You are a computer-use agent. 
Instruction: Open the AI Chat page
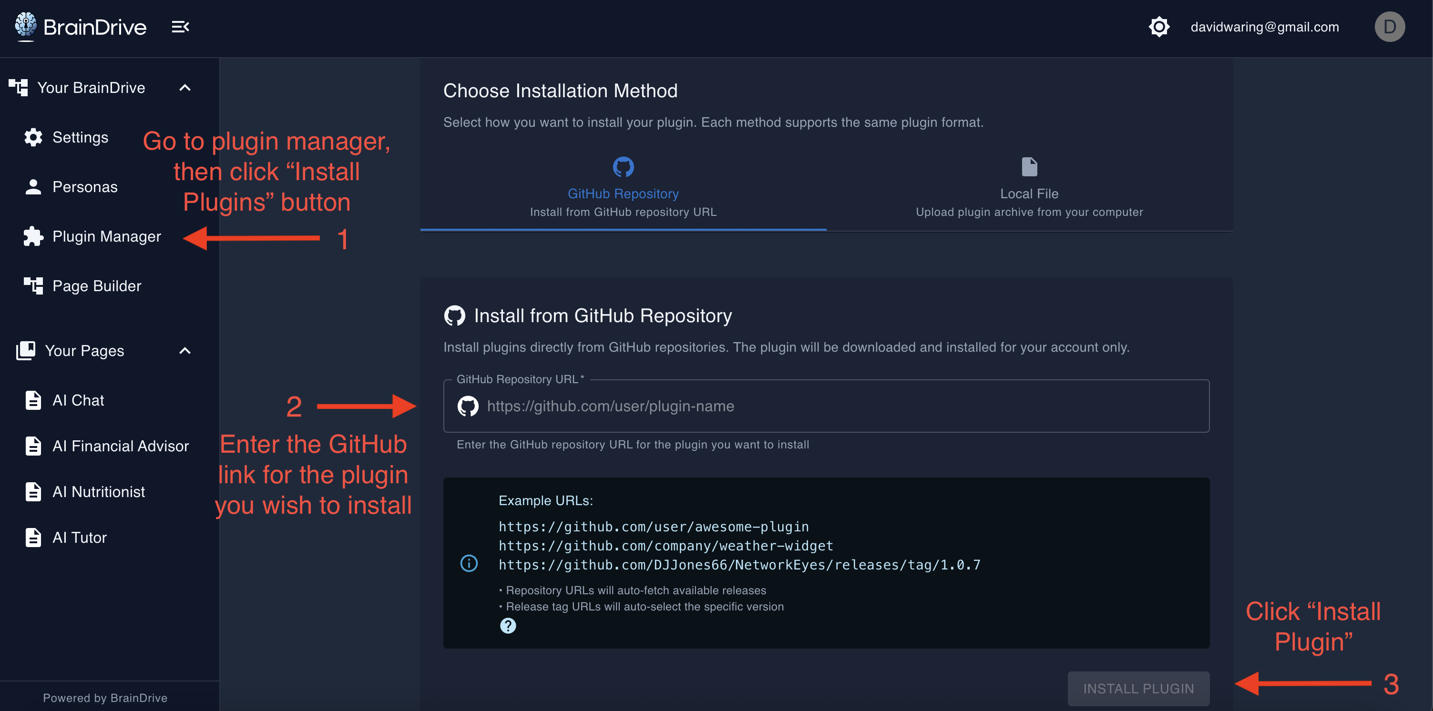78,400
